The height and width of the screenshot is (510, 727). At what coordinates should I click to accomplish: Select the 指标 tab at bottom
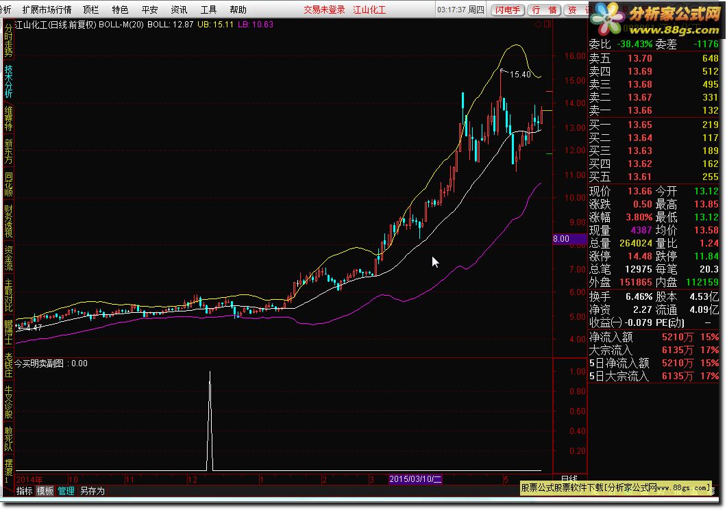pos(24,491)
